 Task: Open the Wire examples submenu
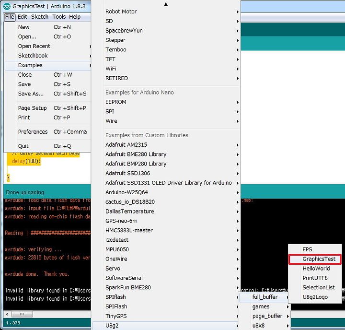[166, 121]
